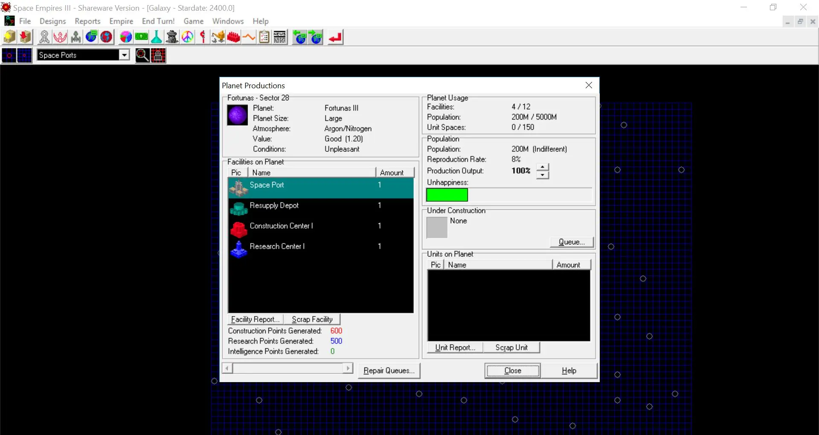
Task: Close Planet Productions dialog with the X
Action: click(589, 85)
